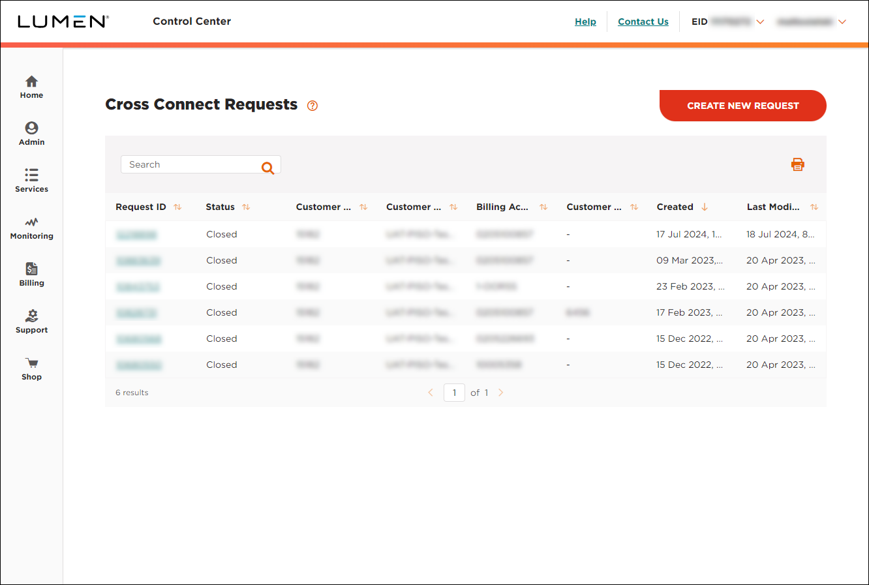Create a new cross connect request

point(742,105)
